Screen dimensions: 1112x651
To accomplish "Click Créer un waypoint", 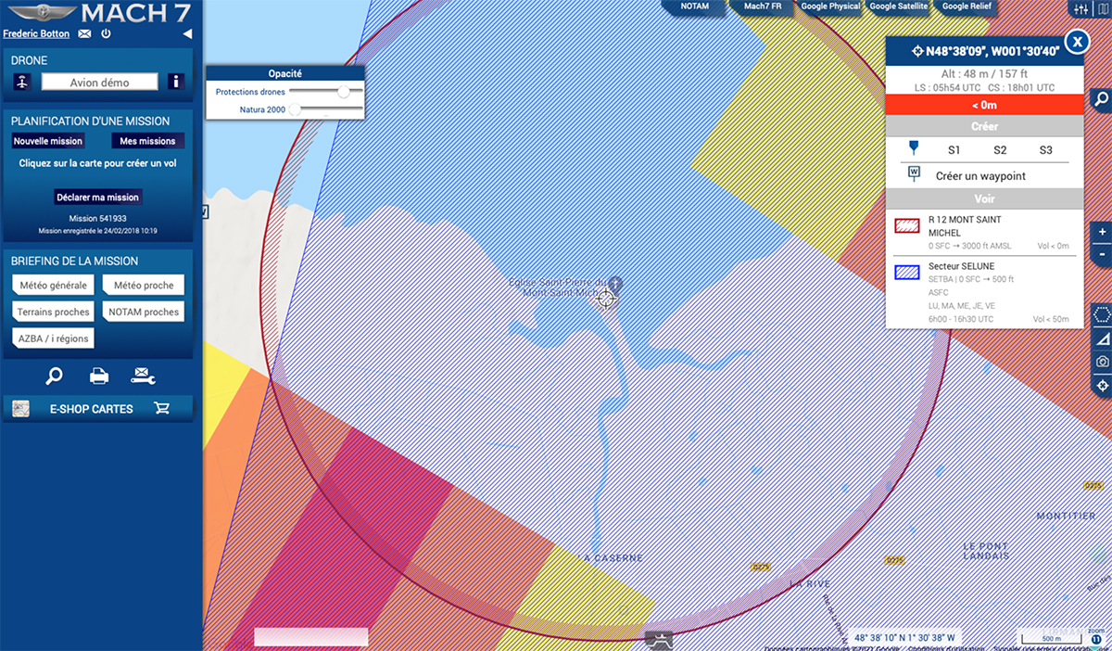I will (x=980, y=176).
